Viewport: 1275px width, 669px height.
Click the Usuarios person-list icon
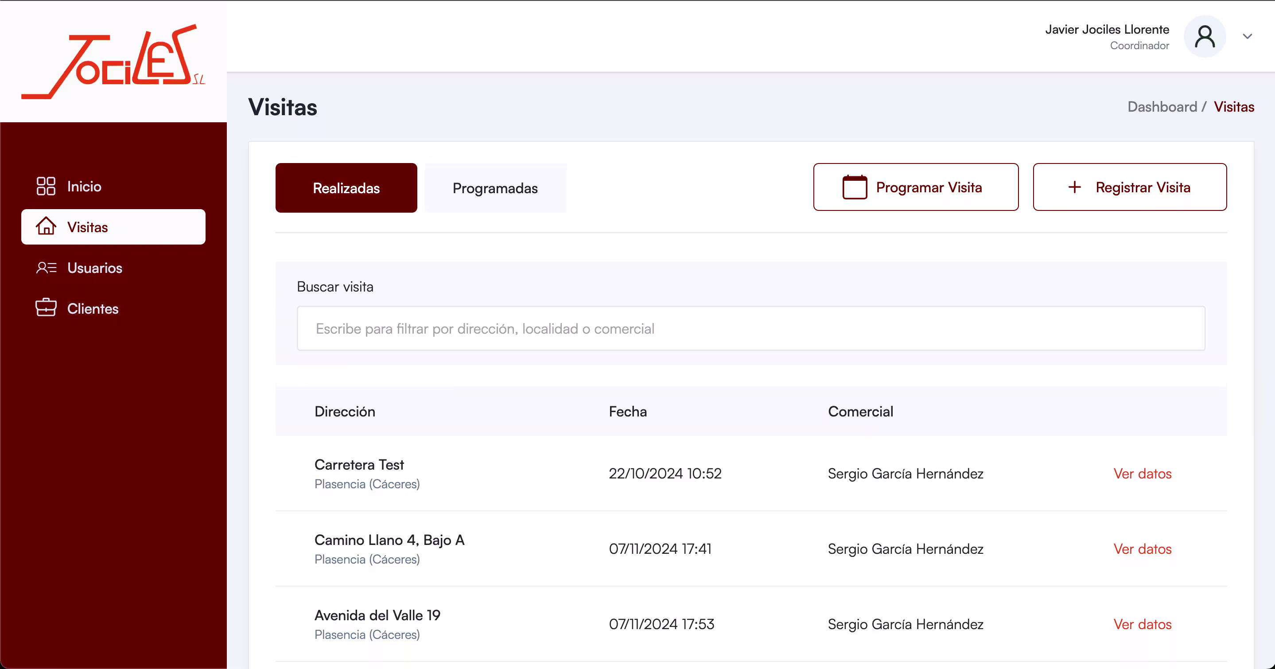(46, 268)
